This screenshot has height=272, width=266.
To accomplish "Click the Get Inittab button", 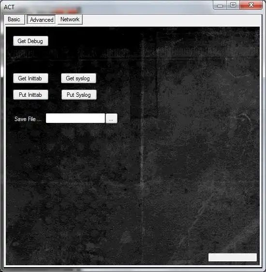I will (30, 78).
